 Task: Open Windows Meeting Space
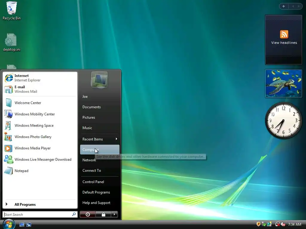coord(40,126)
